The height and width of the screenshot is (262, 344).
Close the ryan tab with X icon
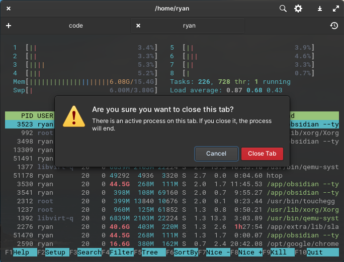point(138,26)
